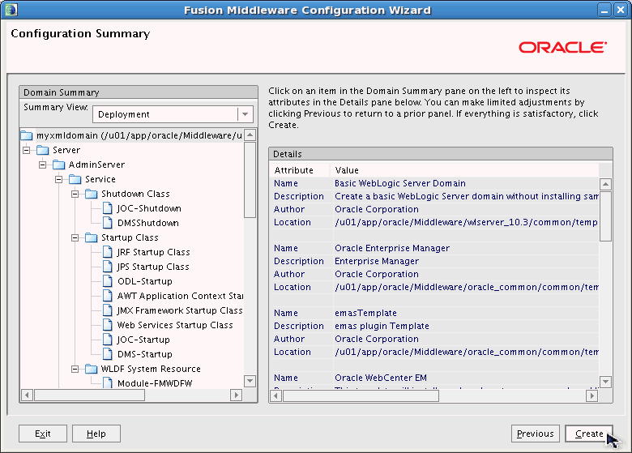Viewport: 632px width, 453px height.
Task: Click the Details pane scroll-right arrow
Action: [x=591, y=395]
